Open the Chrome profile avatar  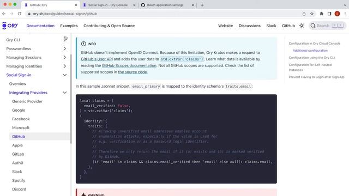coord(337,14)
